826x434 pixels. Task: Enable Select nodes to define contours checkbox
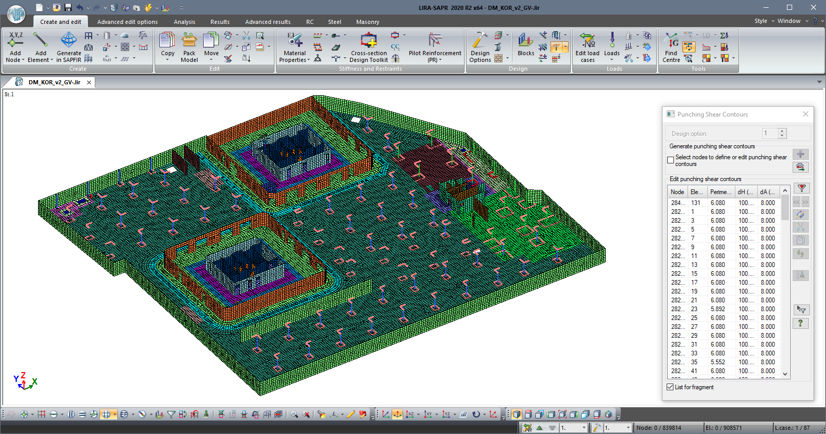[x=671, y=160]
